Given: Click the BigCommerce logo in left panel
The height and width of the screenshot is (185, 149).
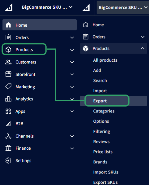Looking at the screenshot, I should click(x=9, y=7).
